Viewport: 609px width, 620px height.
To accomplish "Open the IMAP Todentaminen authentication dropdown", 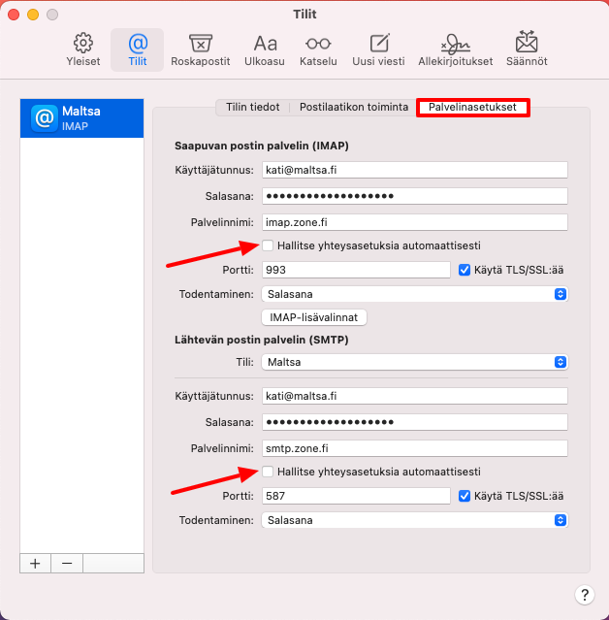I will tap(414, 294).
